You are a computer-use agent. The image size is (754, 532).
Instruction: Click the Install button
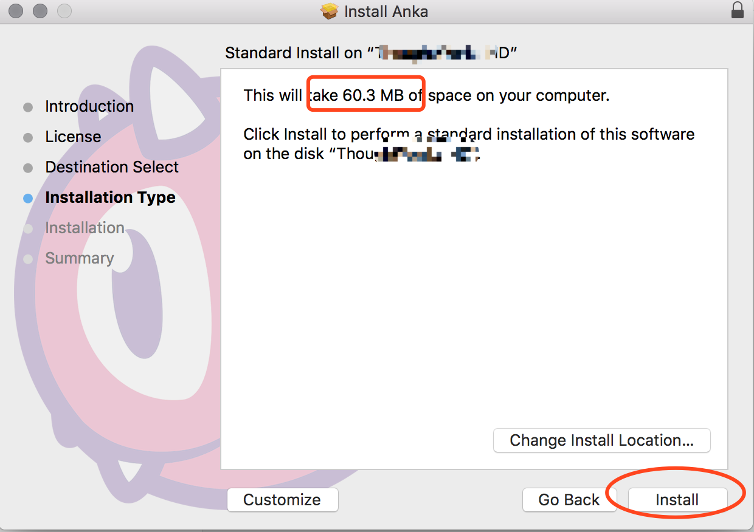677,500
